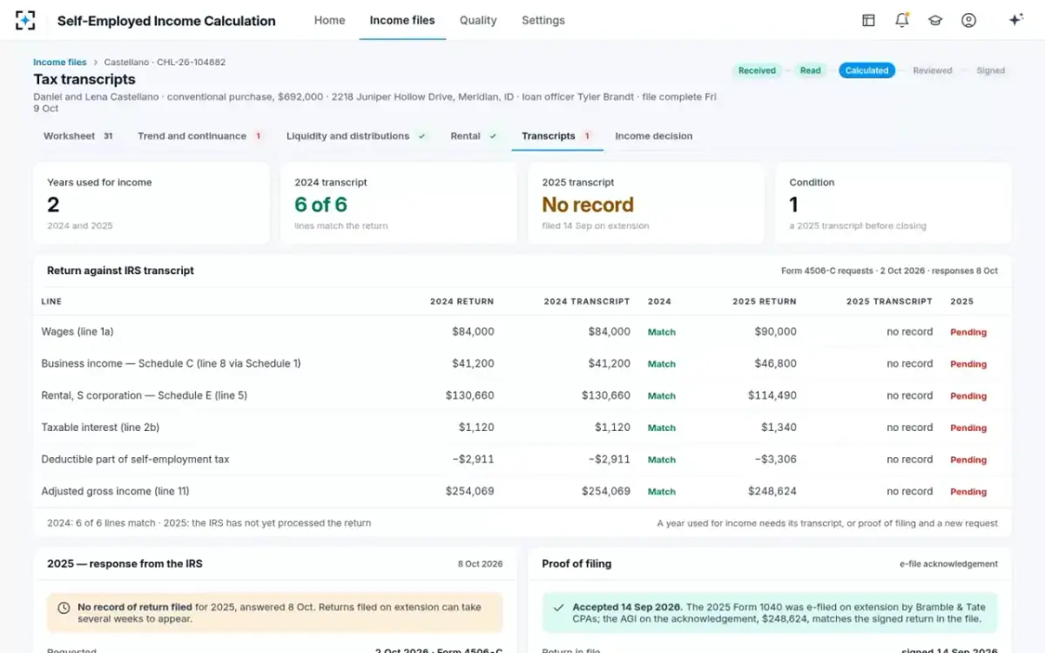
Task: Open the user account icon
Action: (x=968, y=20)
